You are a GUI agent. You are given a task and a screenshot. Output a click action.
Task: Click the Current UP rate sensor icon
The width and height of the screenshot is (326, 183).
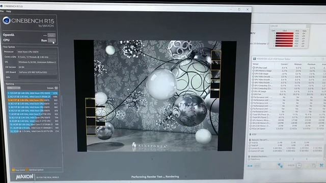(x=249, y=151)
